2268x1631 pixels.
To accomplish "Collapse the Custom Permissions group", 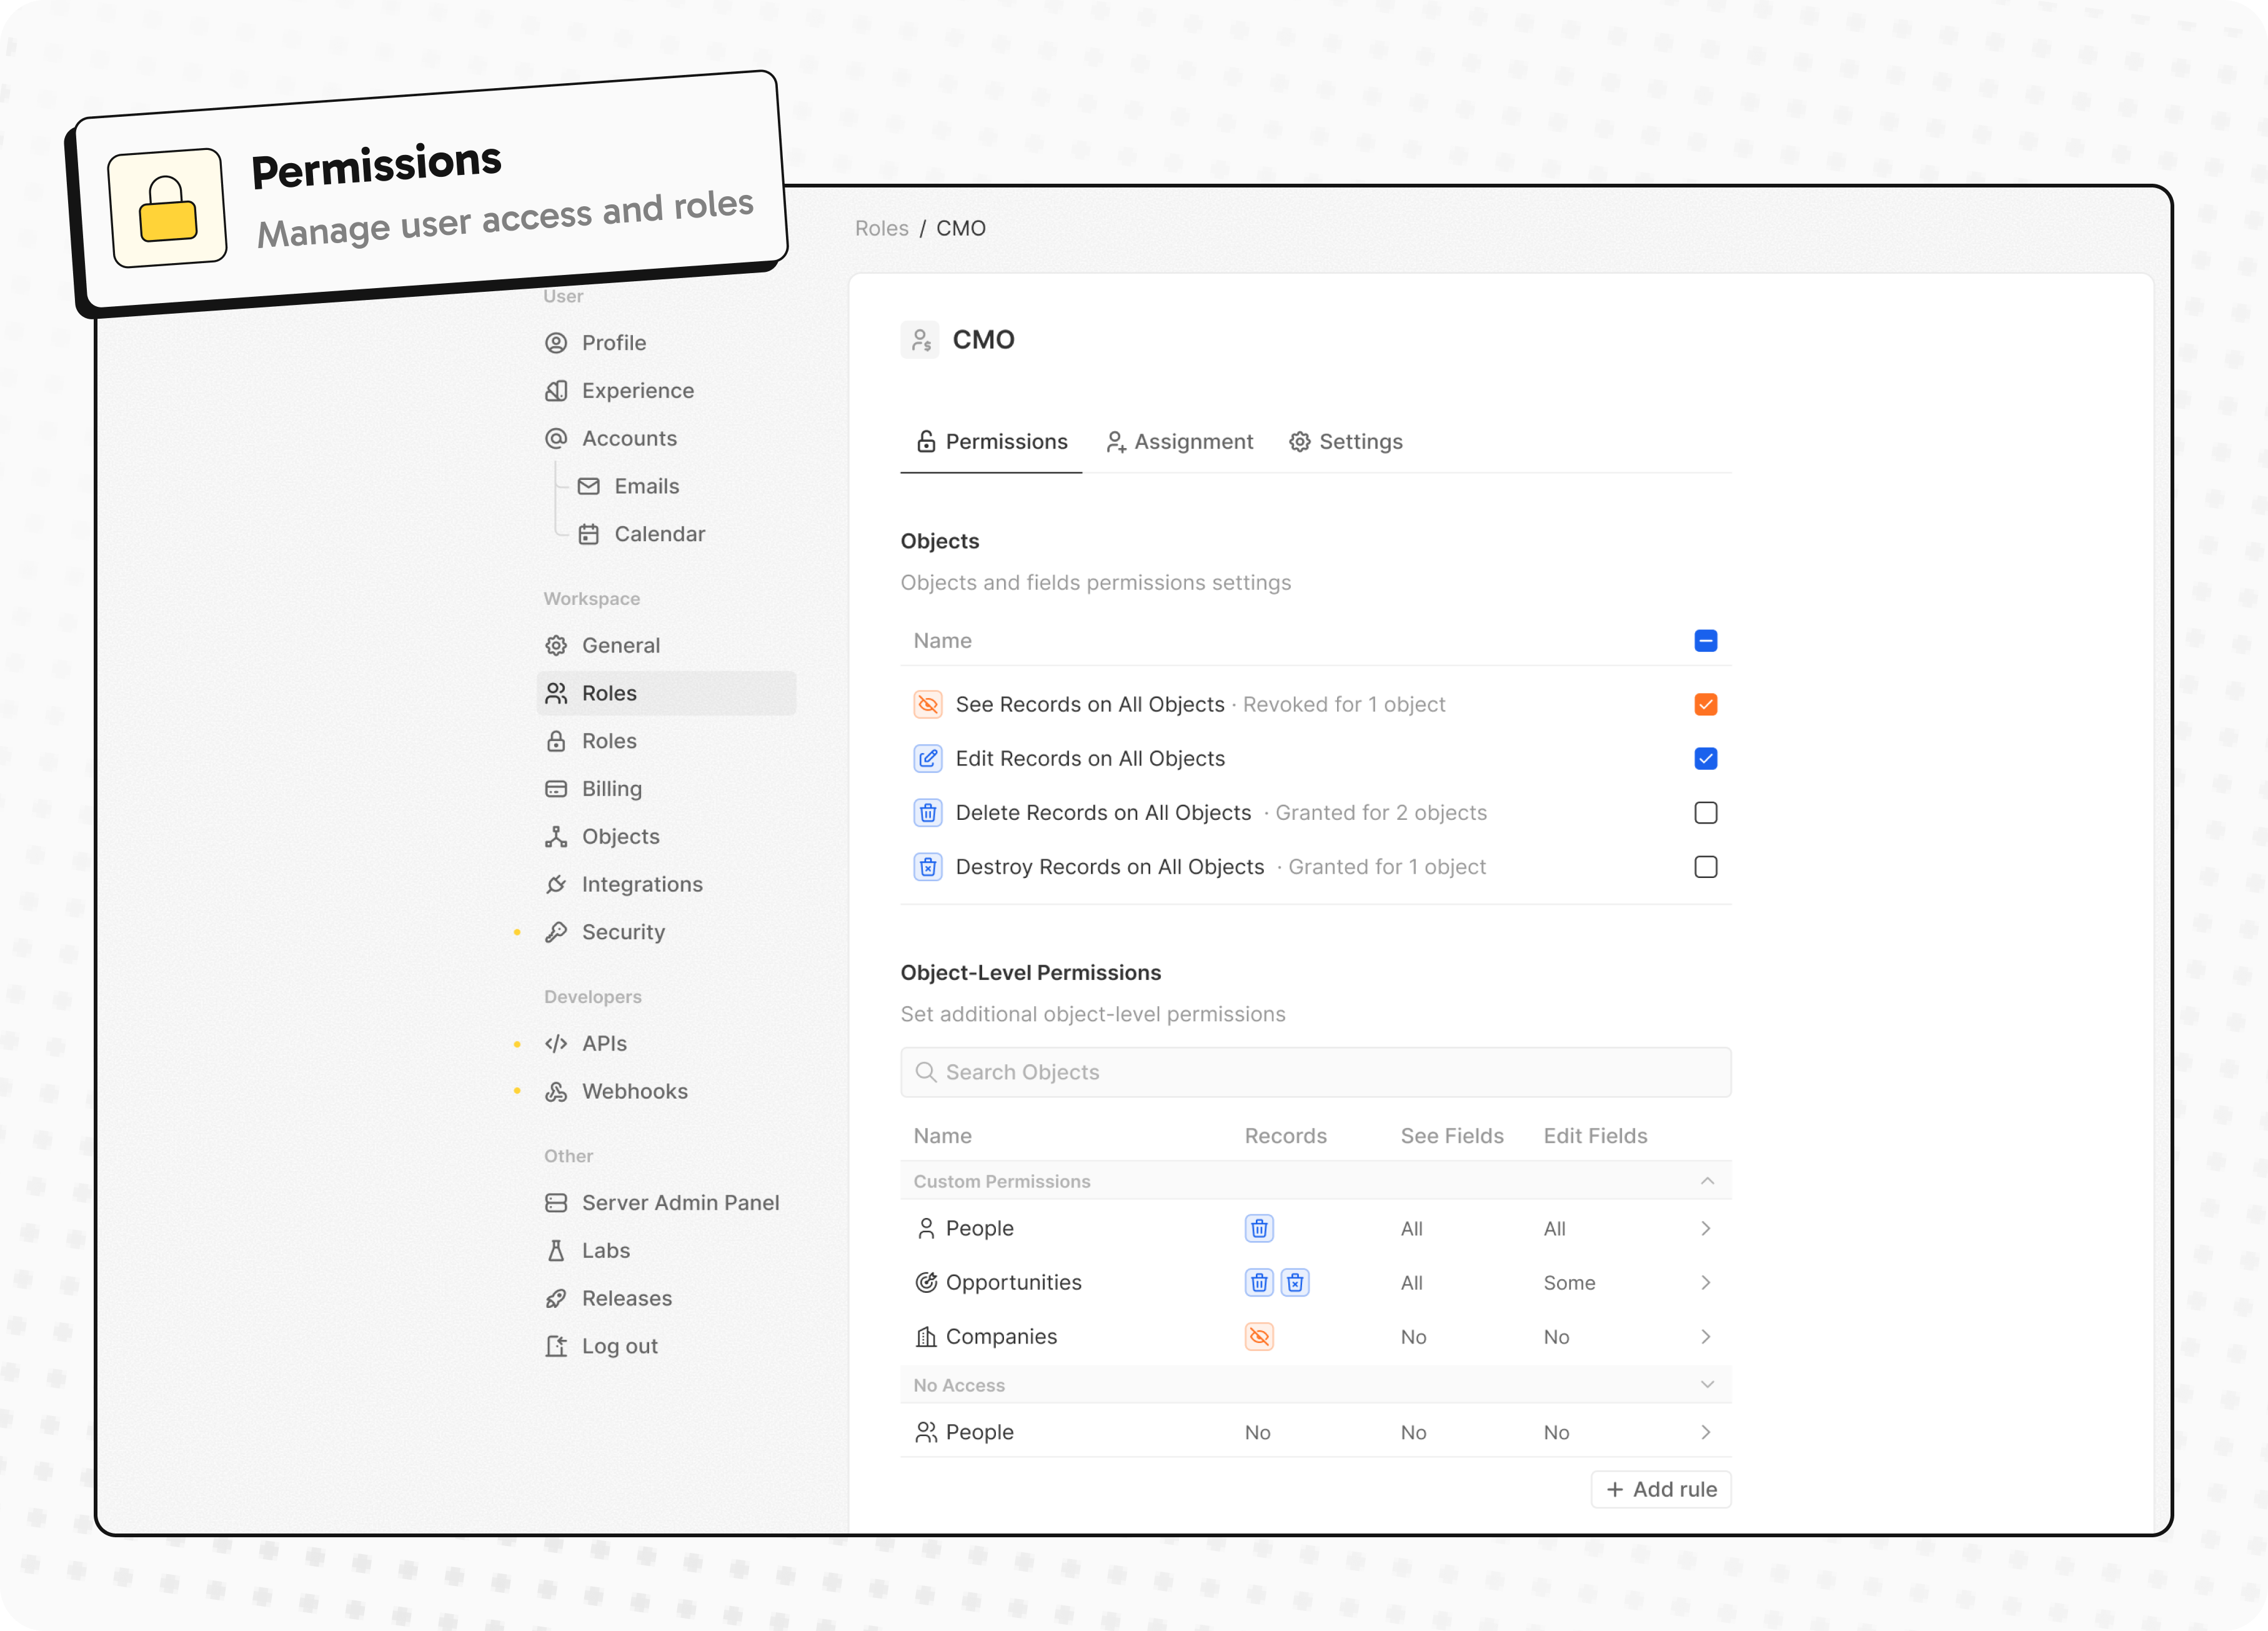I will click(1706, 1181).
